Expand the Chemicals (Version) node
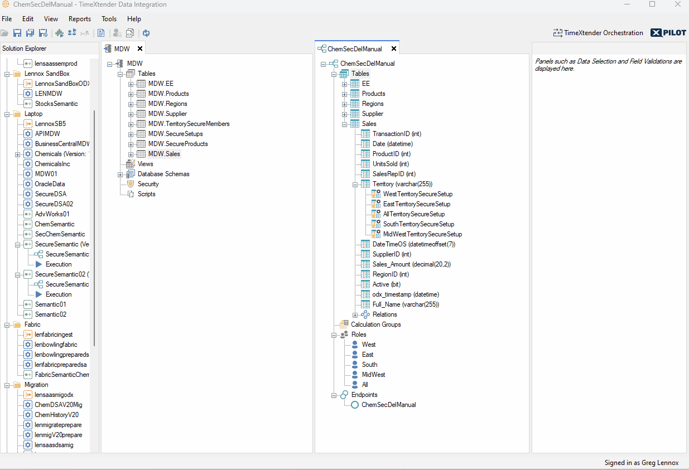689x470 pixels. pyautogui.click(x=18, y=154)
